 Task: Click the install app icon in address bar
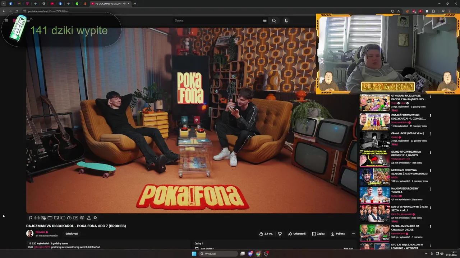click(392, 11)
